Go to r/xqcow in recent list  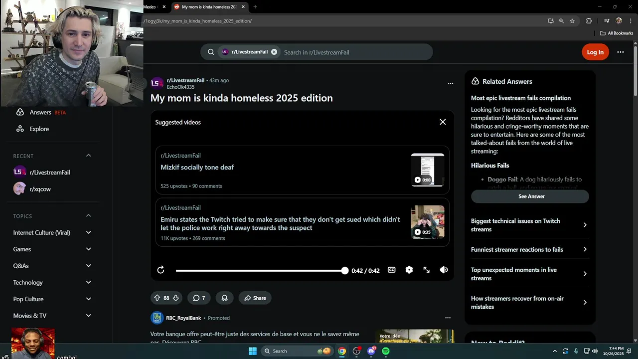(40, 189)
